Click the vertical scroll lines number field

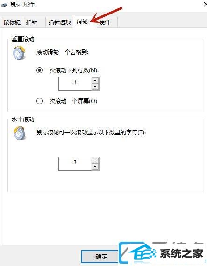pos(75,84)
